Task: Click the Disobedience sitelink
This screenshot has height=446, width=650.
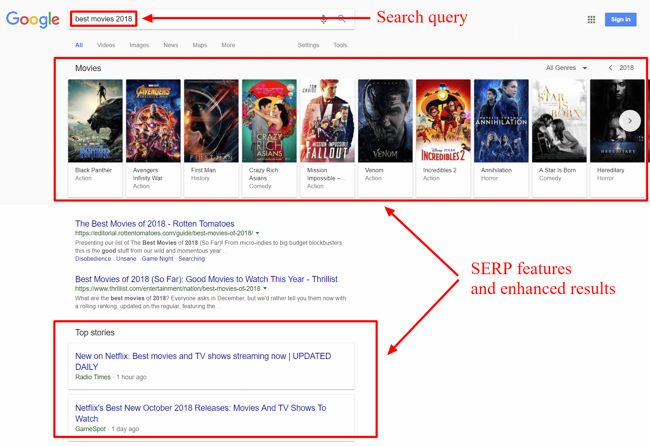Action: pyautogui.click(x=93, y=259)
